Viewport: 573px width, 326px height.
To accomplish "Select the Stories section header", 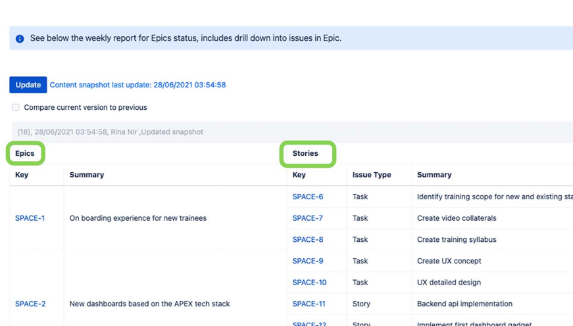I will click(305, 153).
